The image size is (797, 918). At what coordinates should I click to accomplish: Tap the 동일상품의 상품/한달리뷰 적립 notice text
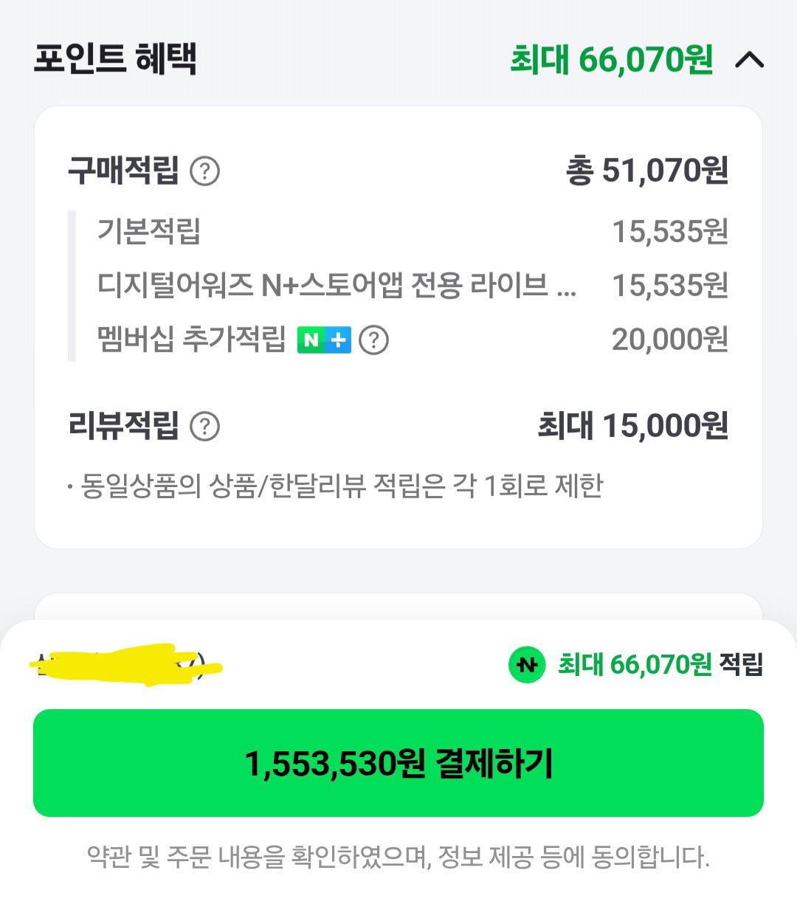click(336, 486)
